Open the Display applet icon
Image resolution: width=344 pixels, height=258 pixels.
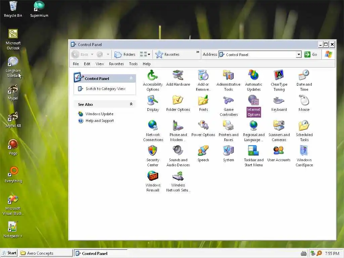[x=153, y=103]
